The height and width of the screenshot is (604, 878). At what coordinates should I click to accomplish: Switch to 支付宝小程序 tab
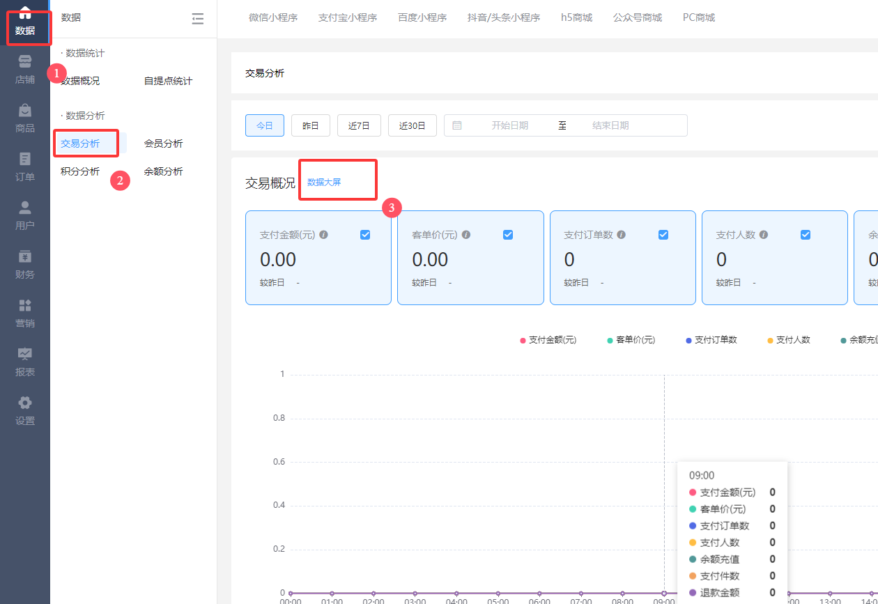click(348, 17)
